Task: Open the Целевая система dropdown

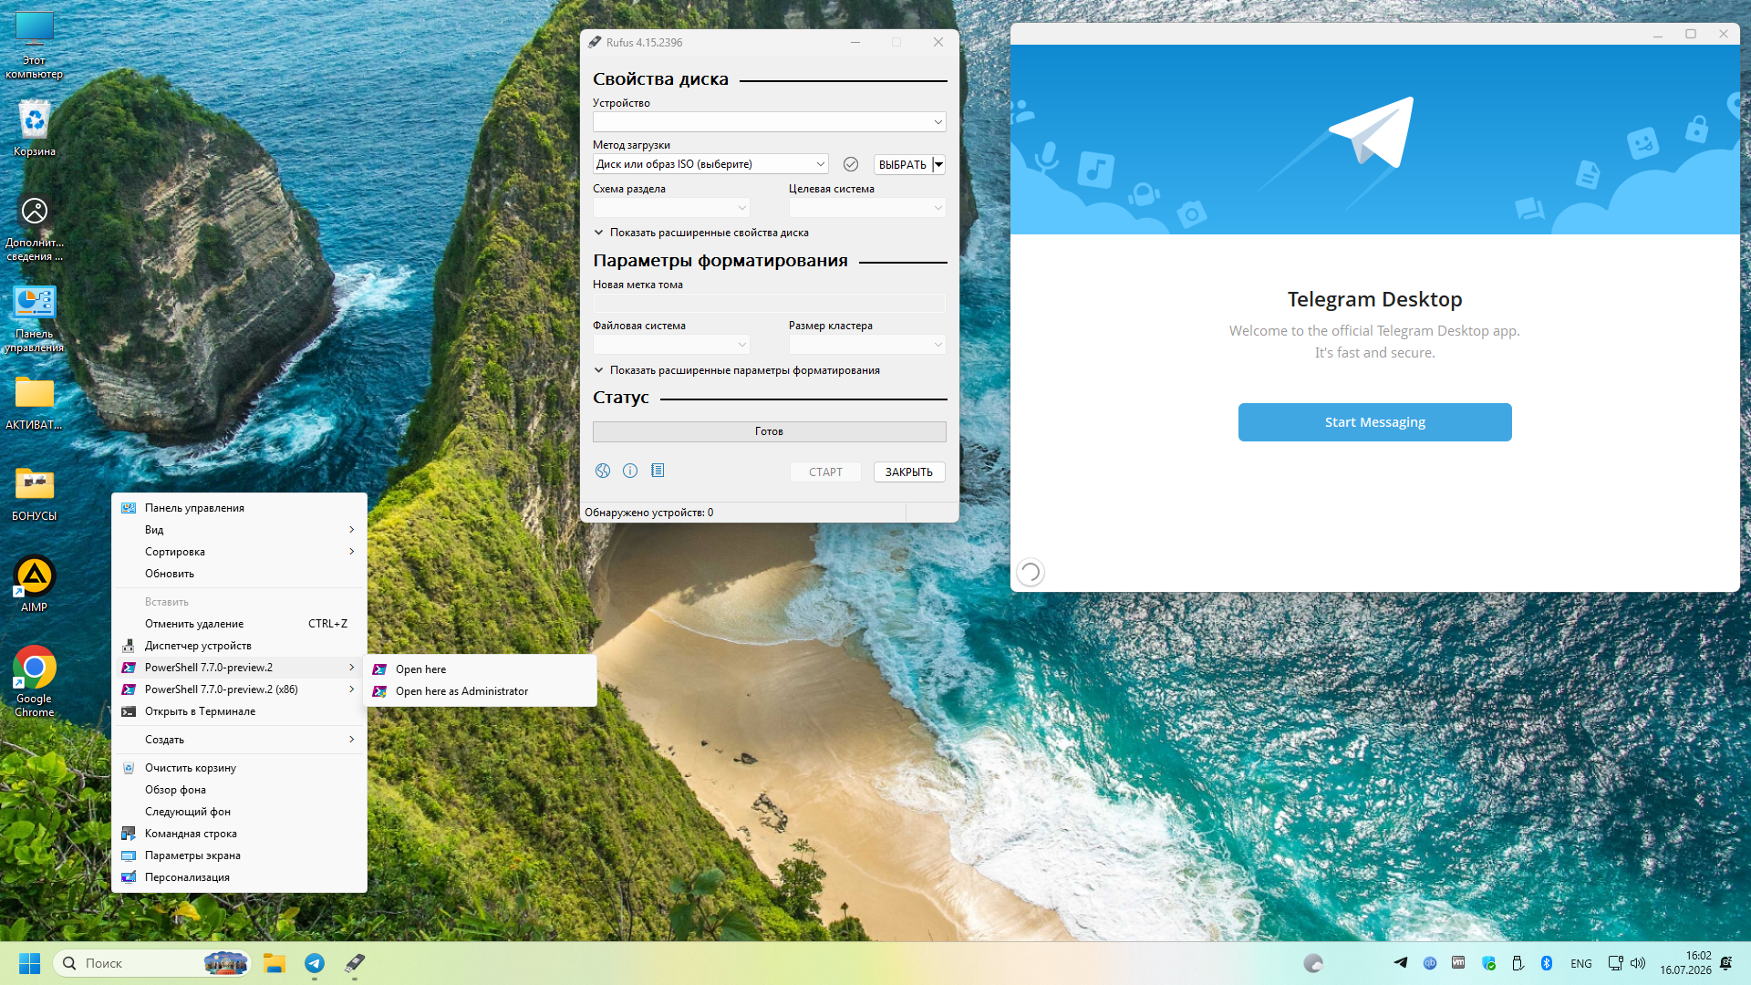Action: (x=867, y=208)
